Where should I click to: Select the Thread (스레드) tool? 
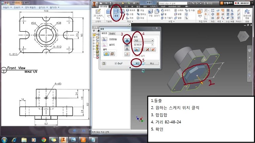click(x=179, y=10)
